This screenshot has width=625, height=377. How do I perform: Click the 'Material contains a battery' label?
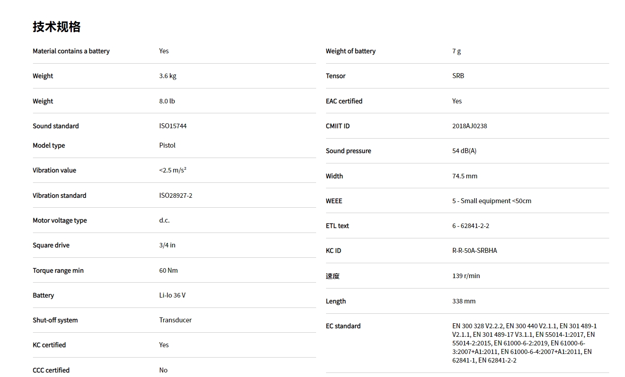tap(71, 51)
